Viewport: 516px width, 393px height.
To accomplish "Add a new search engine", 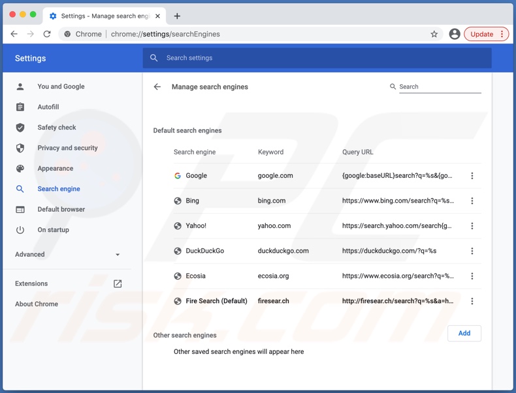I will (464, 333).
